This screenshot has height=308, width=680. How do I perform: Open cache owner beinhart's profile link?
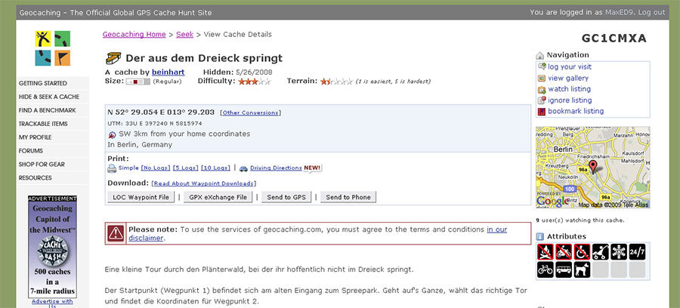click(167, 71)
